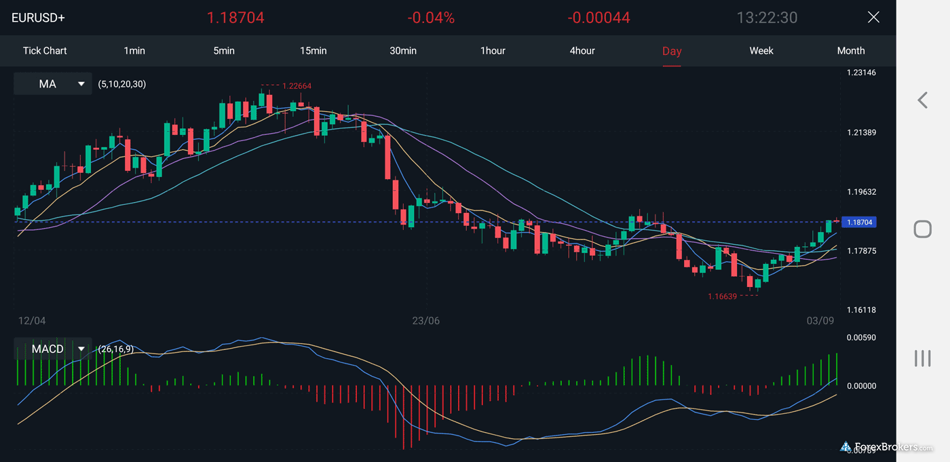
Task: Switch chart to Month timeframe
Action: (x=851, y=51)
